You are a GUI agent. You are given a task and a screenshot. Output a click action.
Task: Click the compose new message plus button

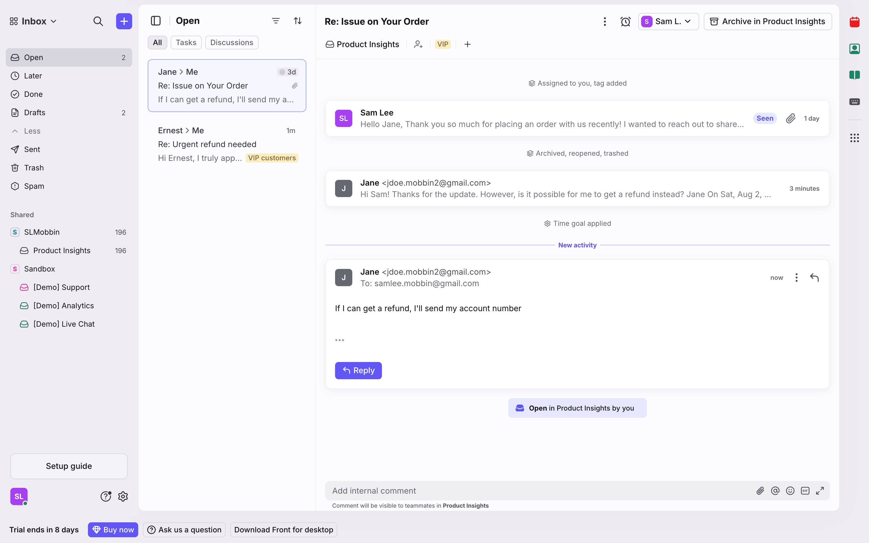click(124, 21)
